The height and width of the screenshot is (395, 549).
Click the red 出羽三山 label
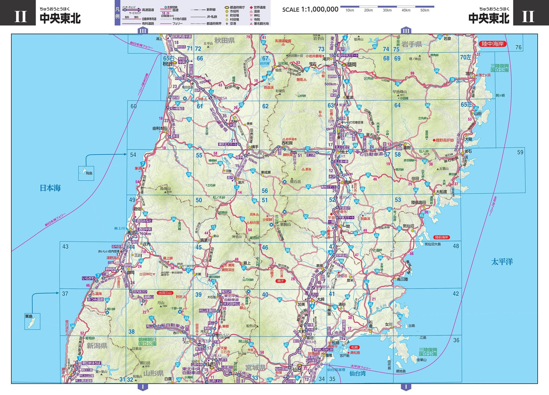pyautogui.click(x=165, y=293)
